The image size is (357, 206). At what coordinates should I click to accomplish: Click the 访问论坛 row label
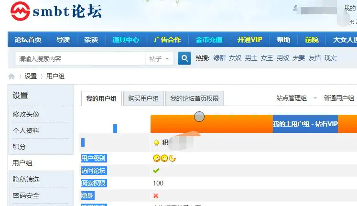(94, 171)
